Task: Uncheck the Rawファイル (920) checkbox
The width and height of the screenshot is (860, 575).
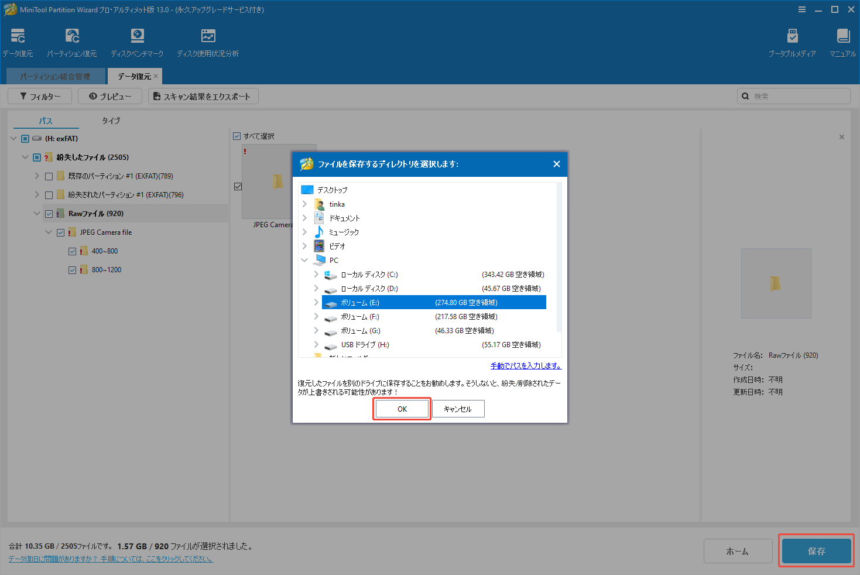Action: pos(49,213)
